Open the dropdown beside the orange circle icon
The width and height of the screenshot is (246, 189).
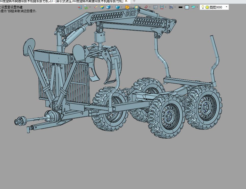click(131, 7)
